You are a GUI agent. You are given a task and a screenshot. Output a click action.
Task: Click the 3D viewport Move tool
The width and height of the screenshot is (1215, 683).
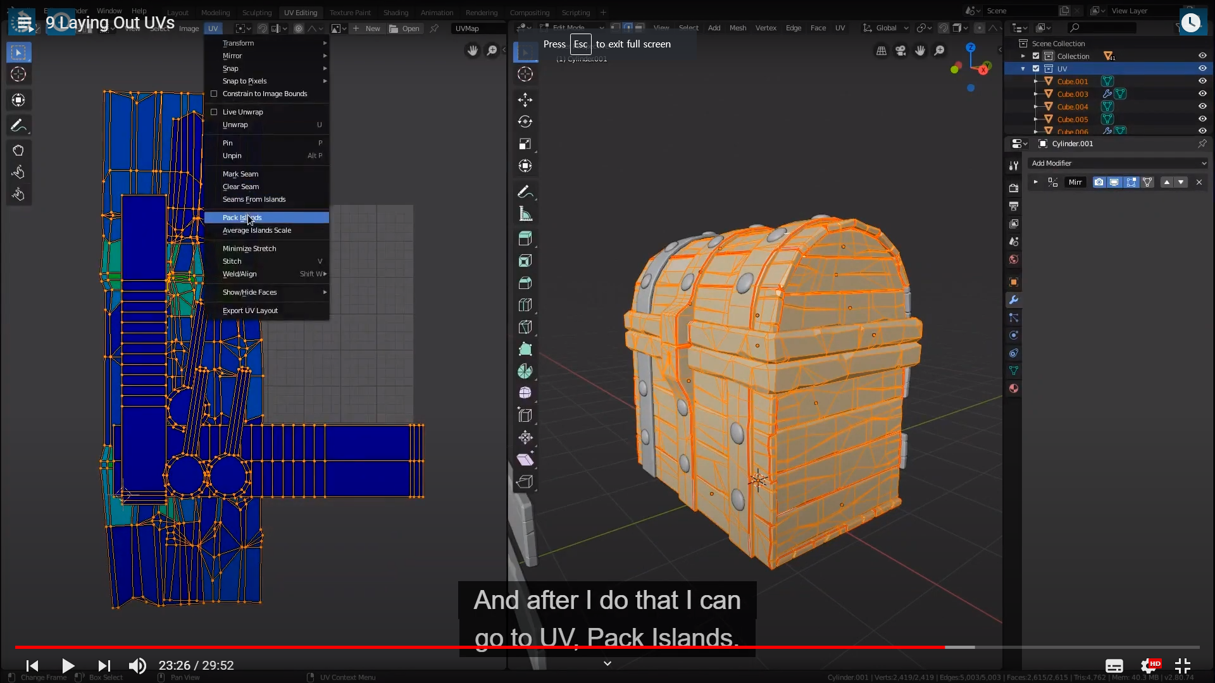pos(525,100)
